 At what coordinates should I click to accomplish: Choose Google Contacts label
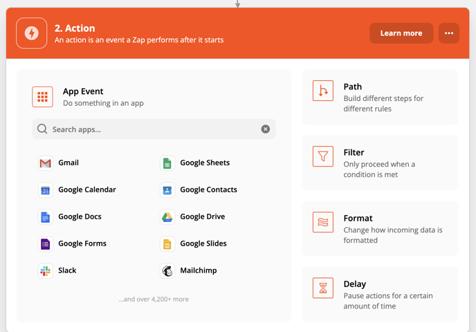[208, 190]
